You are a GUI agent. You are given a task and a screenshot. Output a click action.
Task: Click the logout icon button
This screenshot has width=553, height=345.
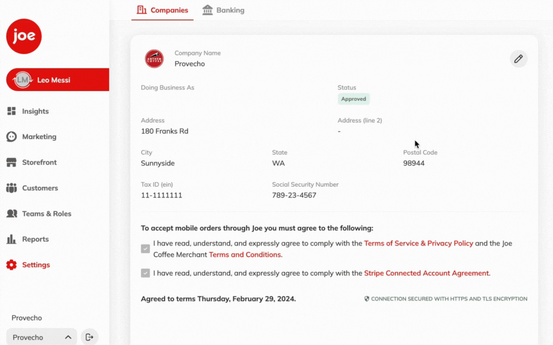tap(90, 337)
